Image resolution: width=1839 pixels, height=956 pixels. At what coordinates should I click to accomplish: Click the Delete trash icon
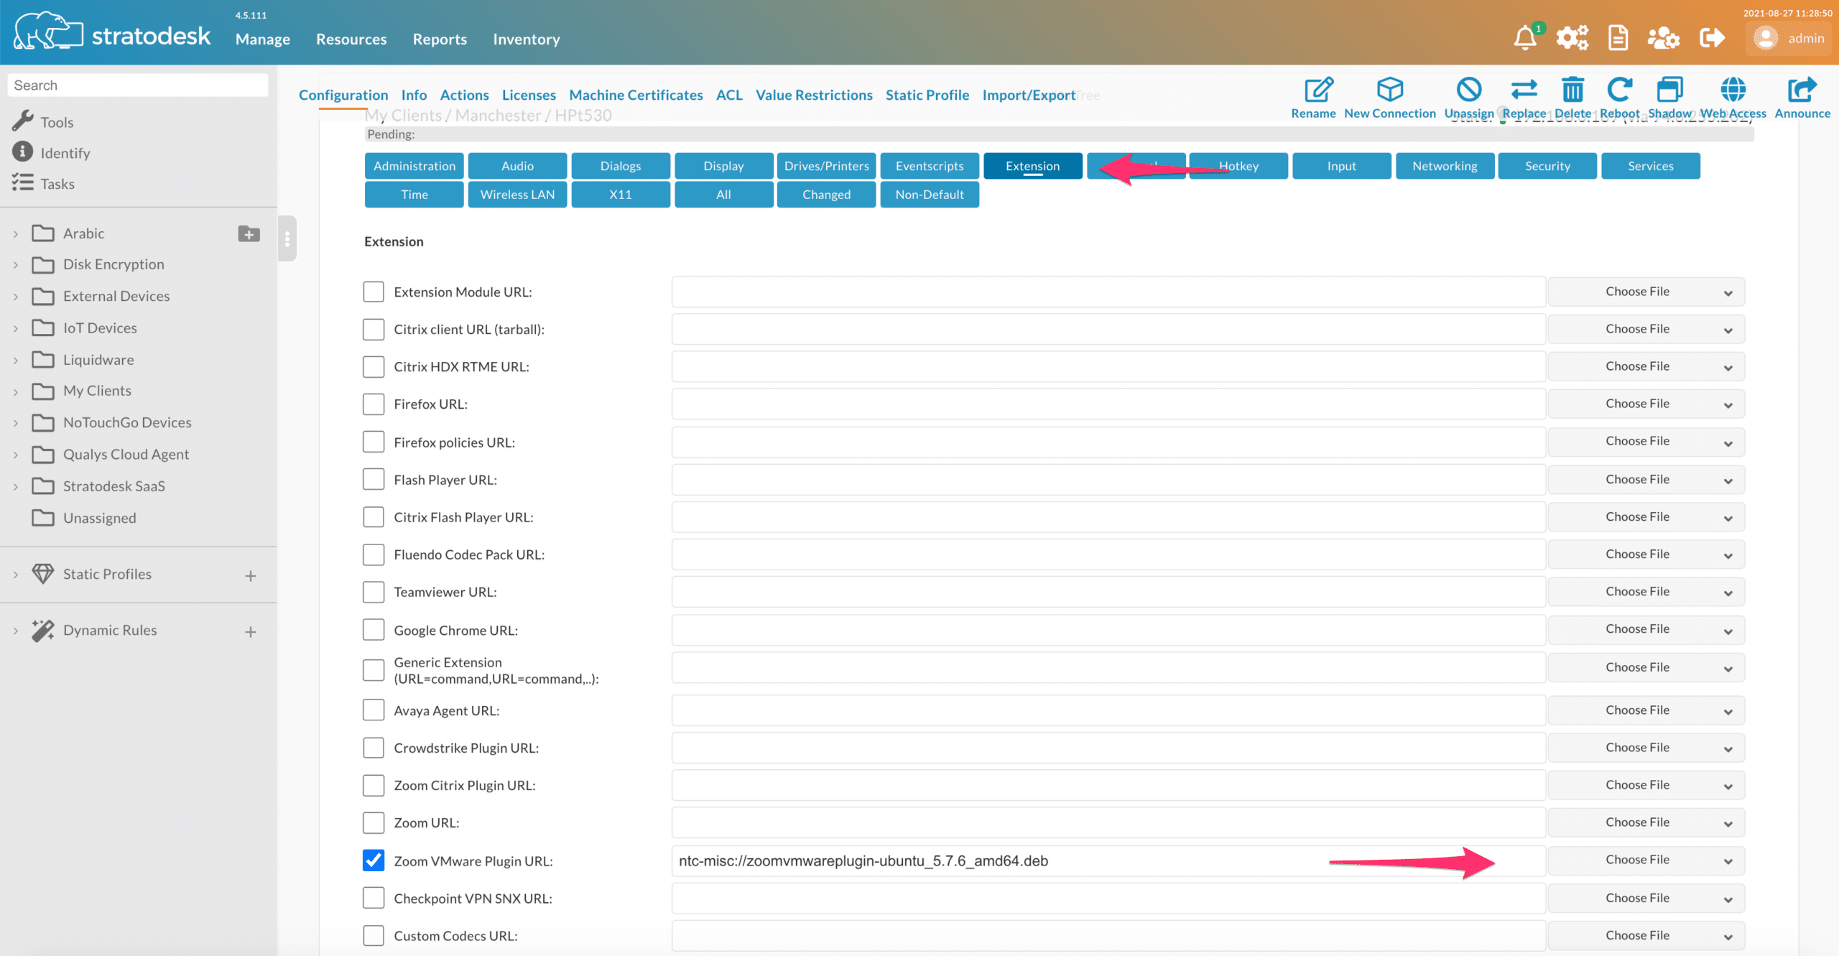point(1572,90)
